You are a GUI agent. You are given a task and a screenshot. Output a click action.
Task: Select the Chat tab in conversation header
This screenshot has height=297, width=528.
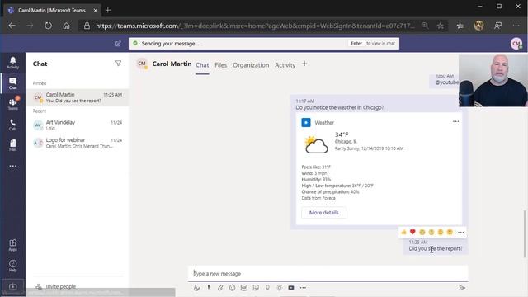coord(202,65)
